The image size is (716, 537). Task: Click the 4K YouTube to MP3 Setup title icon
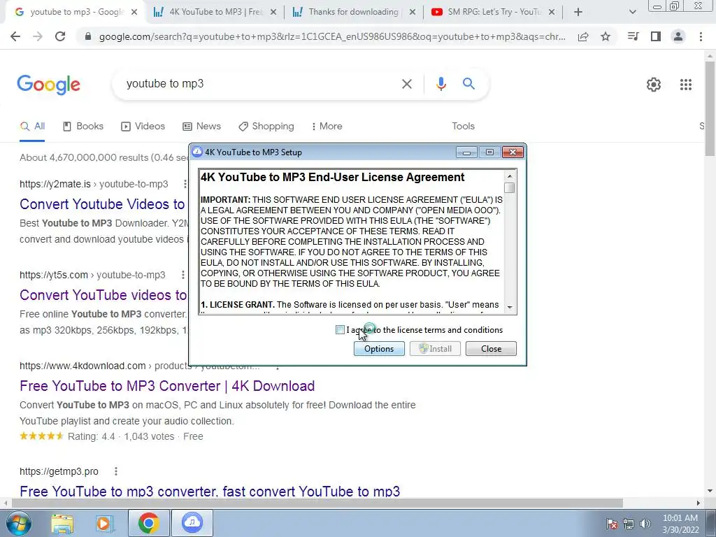(x=196, y=152)
